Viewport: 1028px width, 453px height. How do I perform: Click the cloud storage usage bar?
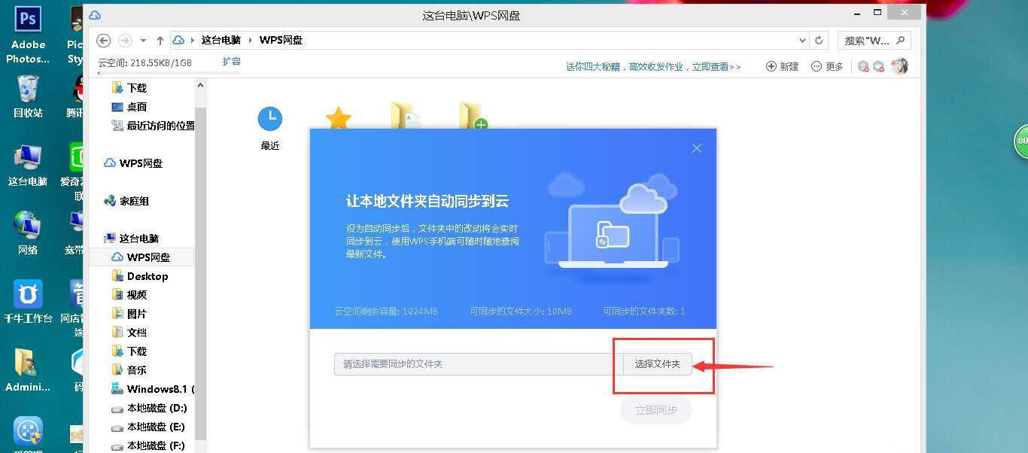pyautogui.click(x=147, y=62)
